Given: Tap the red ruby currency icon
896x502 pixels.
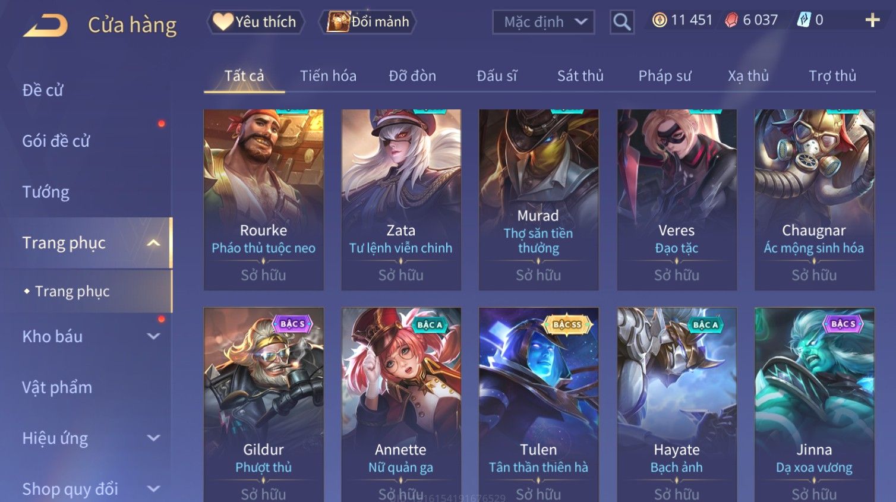Looking at the screenshot, I should tap(731, 20).
